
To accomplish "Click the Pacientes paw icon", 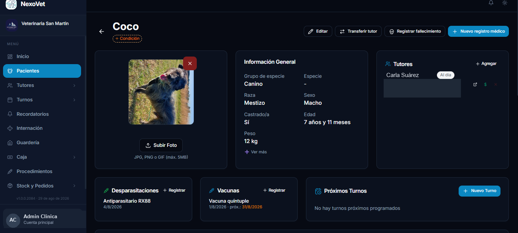I will tap(10, 71).
